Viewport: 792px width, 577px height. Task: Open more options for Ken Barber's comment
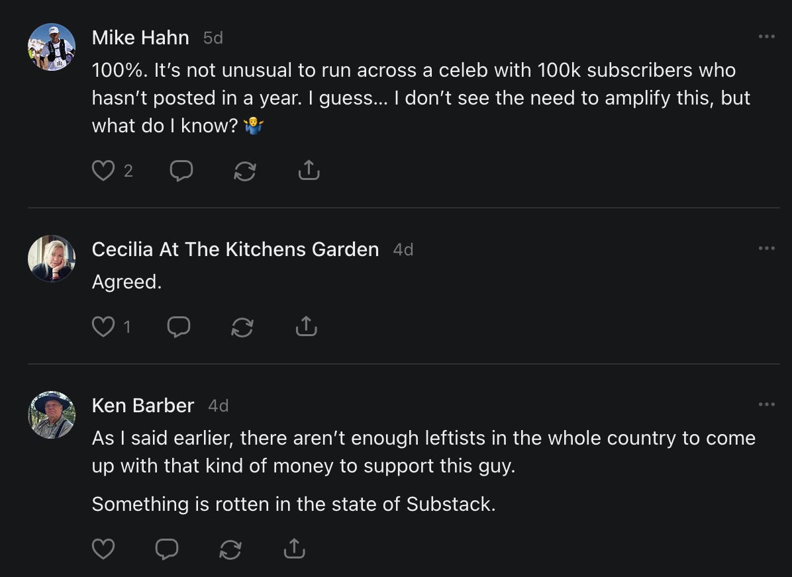pos(766,404)
